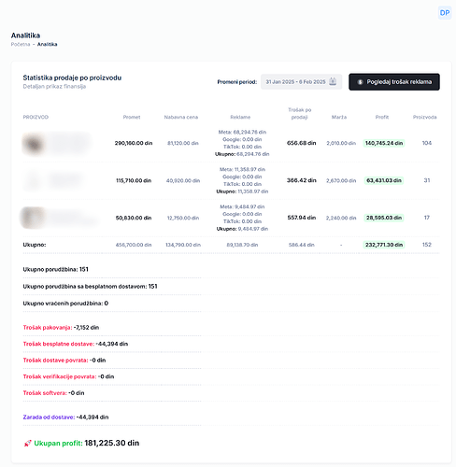Screen dimensions: 456x467
Task: Open the first product's blurred thumbnail
Action: [x=33, y=144]
